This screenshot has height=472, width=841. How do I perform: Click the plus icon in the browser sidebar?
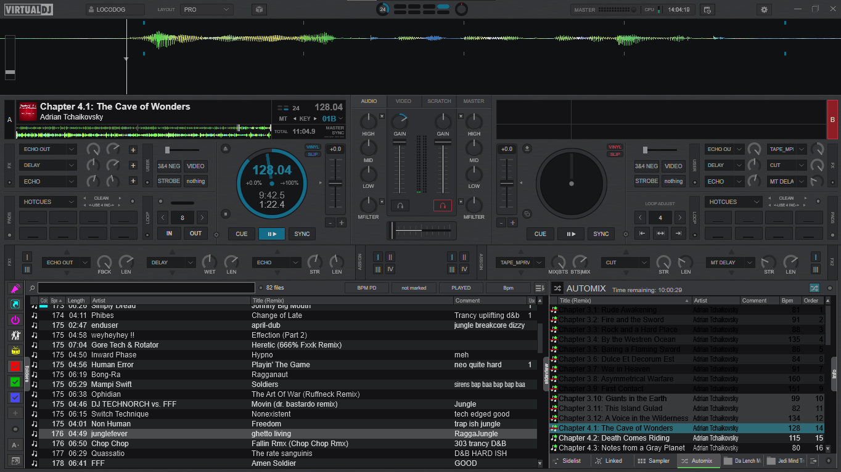[15, 413]
